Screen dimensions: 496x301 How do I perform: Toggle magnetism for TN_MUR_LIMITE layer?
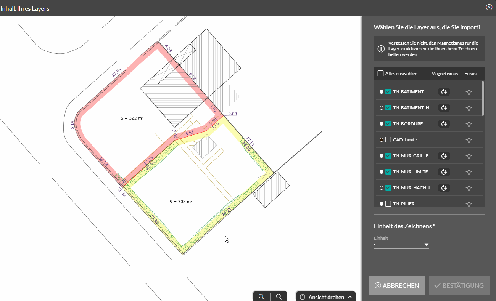click(x=444, y=172)
